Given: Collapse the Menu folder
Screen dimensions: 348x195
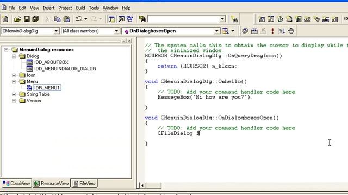Looking at the screenshot, I should coord(14,82).
